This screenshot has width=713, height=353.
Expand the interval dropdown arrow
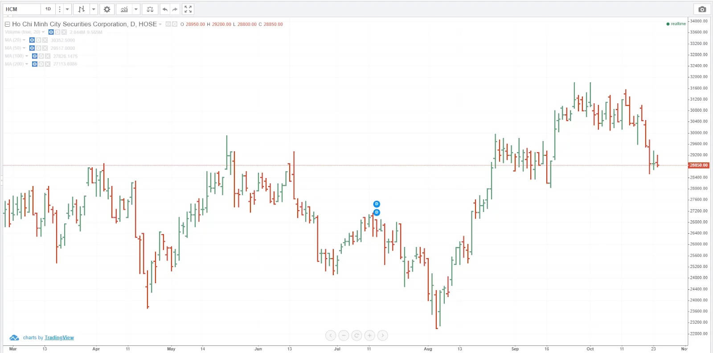(x=67, y=9)
